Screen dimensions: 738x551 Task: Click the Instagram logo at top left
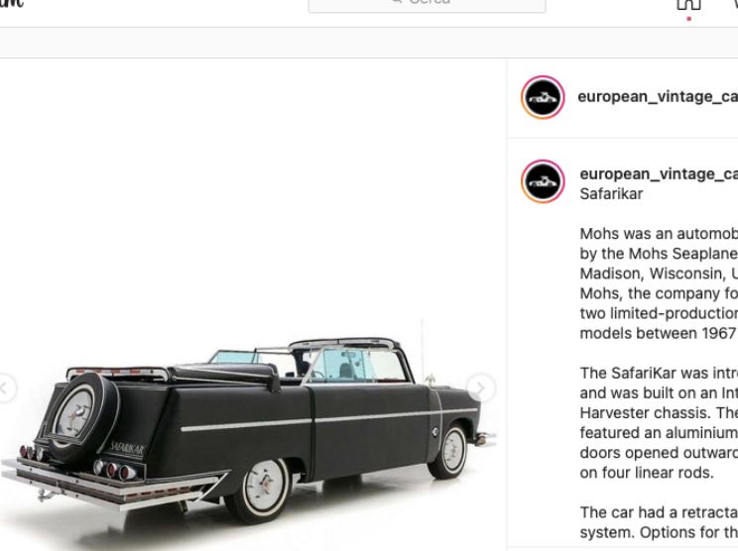click(x=11, y=4)
